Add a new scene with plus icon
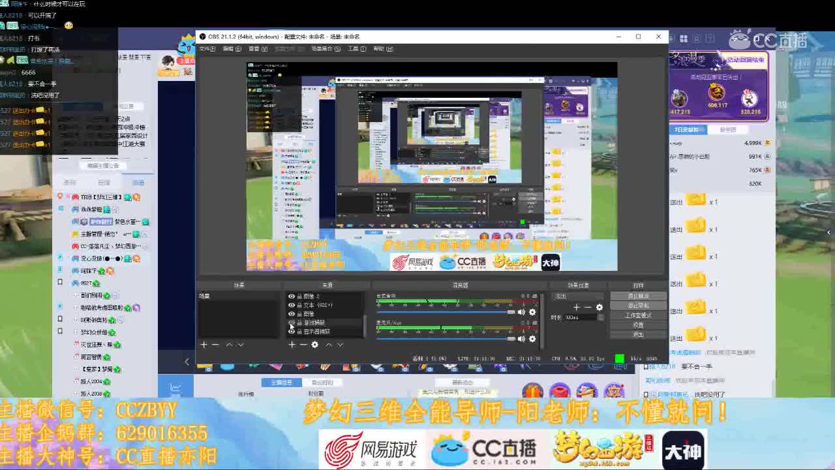Screen dimensions: 835x470 click(x=204, y=345)
